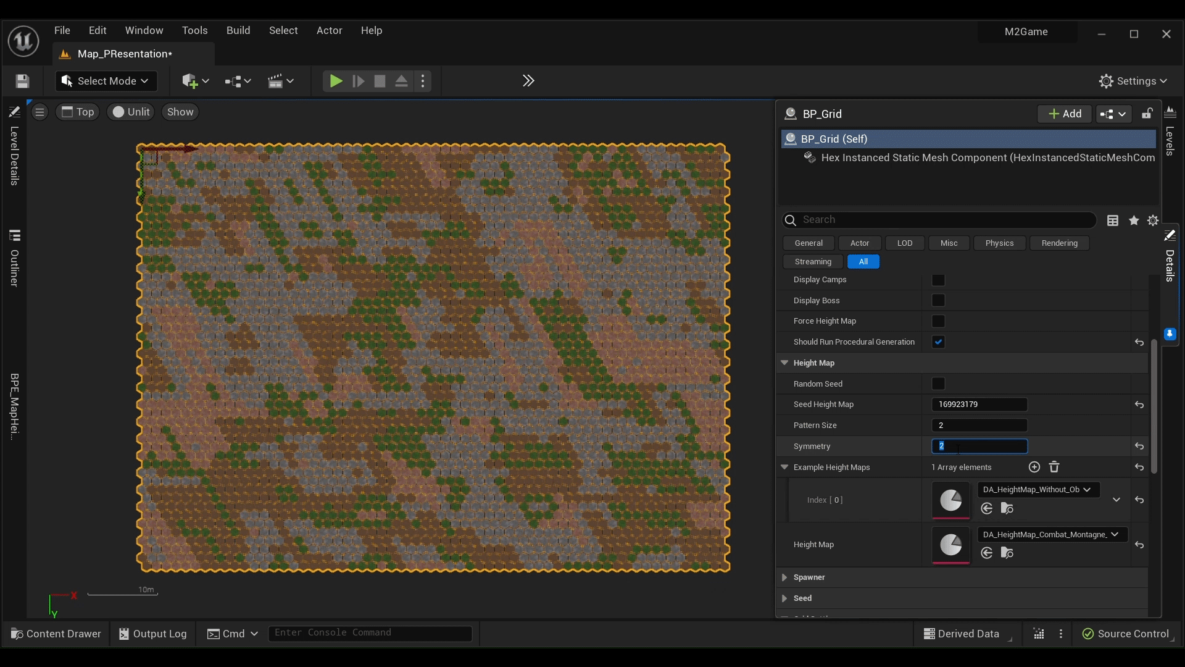Click the Skip/Advance frame button
The width and height of the screenshot is (1185, 667).
tap(358, 81)
